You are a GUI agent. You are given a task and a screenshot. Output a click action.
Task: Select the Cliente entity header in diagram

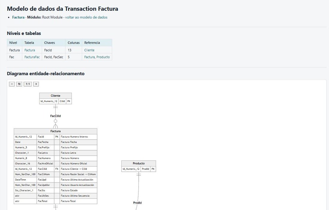click(55, 95)
